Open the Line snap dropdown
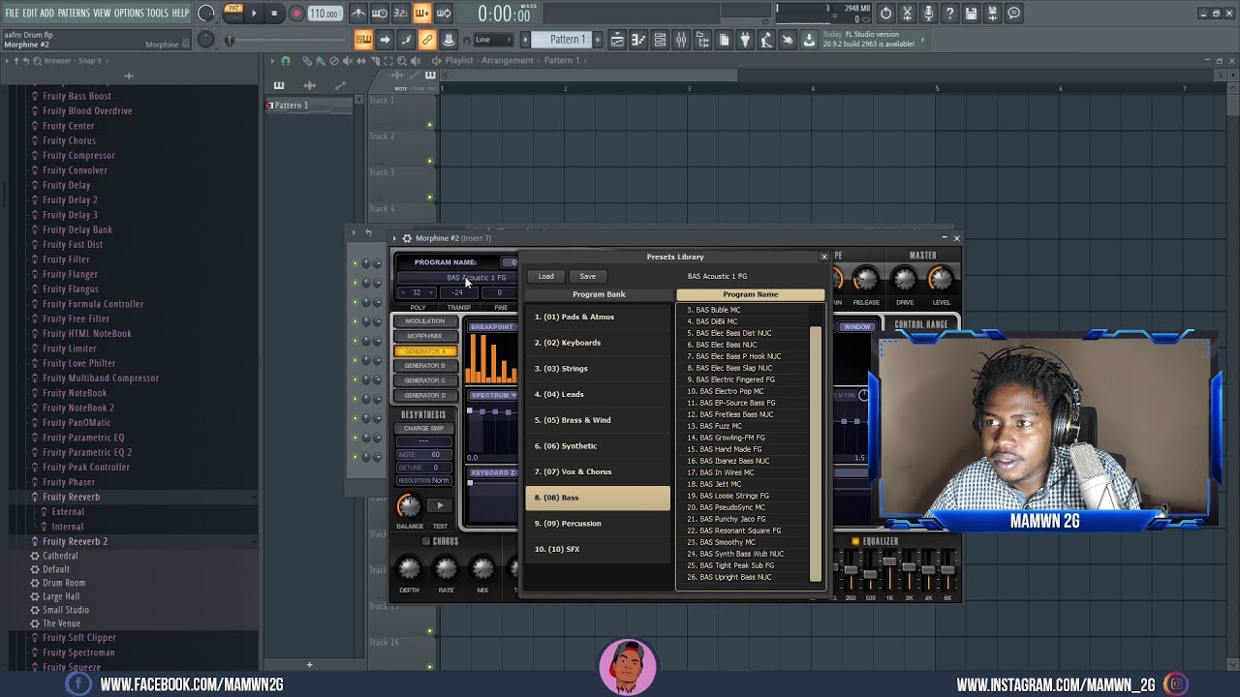 click(494, 40)
